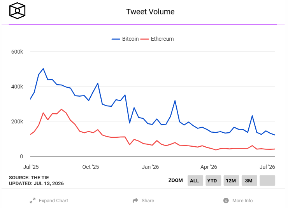Click the blue Bitcoin legend line swatch

pos(116,39)
